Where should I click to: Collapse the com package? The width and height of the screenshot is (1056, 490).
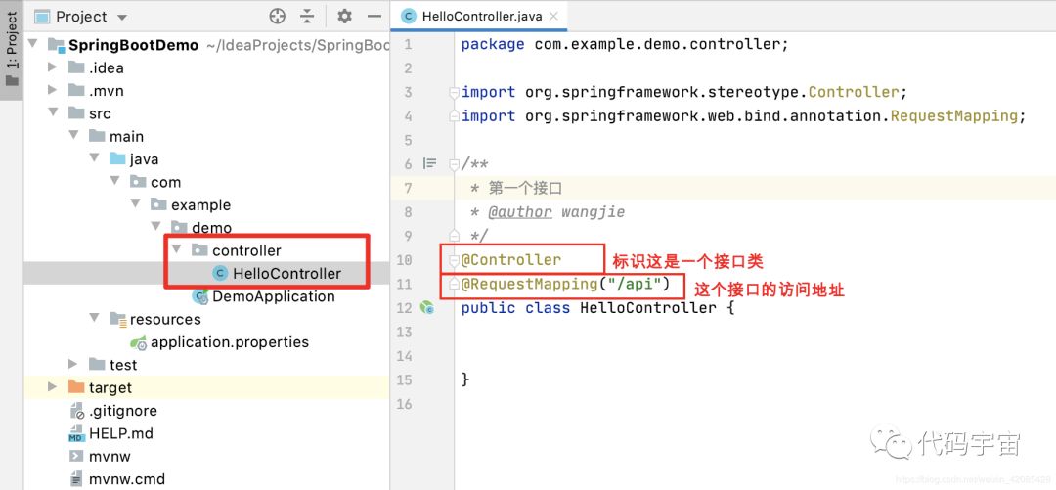(x=115, y=182)
